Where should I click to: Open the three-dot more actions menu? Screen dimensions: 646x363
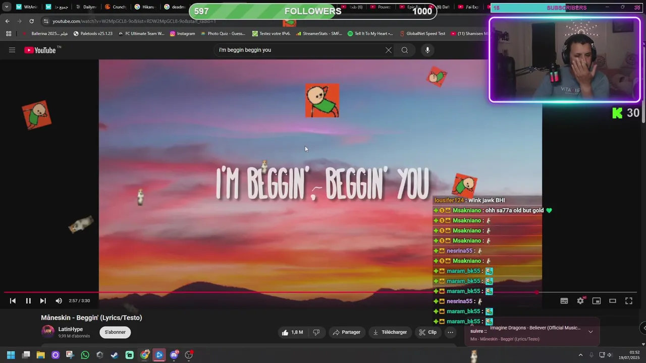coord(450,332)
